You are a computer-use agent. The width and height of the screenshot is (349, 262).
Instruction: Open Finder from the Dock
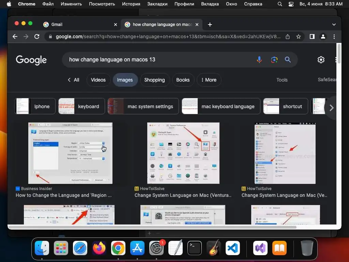[42, 248]
